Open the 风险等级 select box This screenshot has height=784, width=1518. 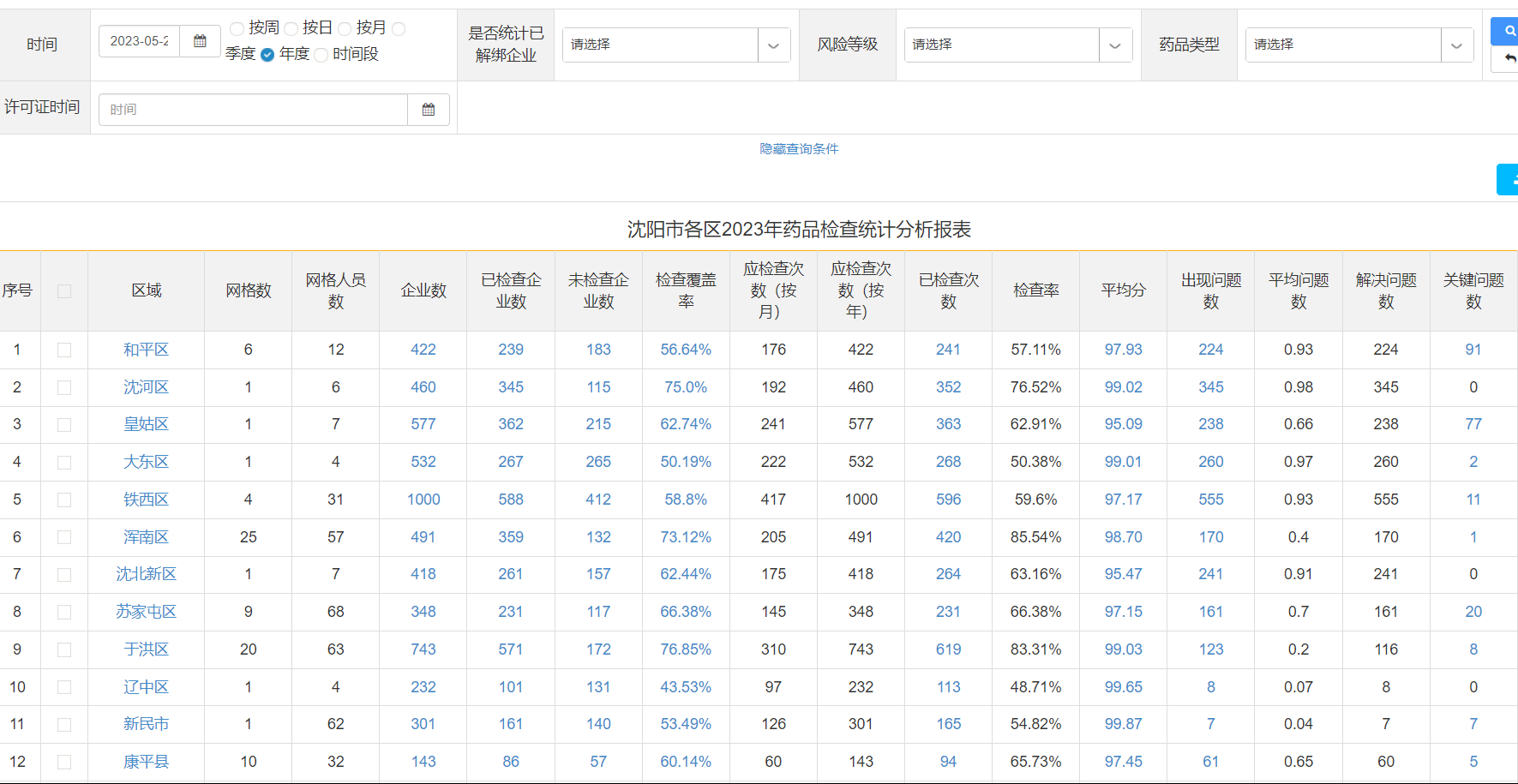1017,45
